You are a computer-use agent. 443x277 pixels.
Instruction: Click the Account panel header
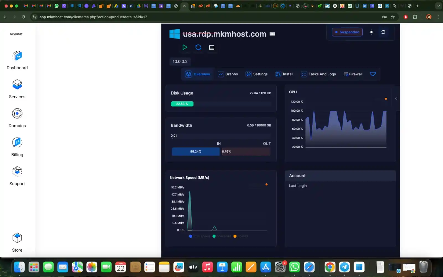point(340,176)
